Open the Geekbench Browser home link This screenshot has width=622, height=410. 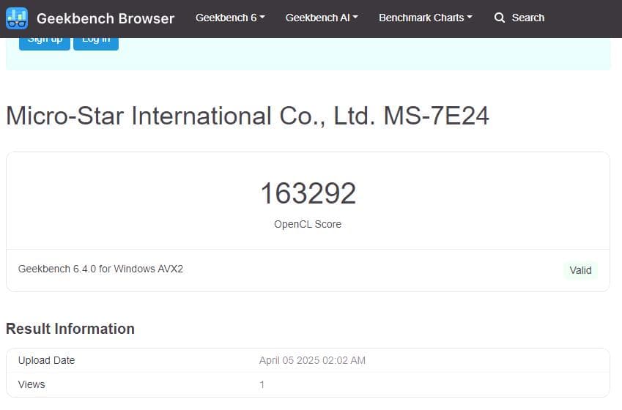[105, 18]
